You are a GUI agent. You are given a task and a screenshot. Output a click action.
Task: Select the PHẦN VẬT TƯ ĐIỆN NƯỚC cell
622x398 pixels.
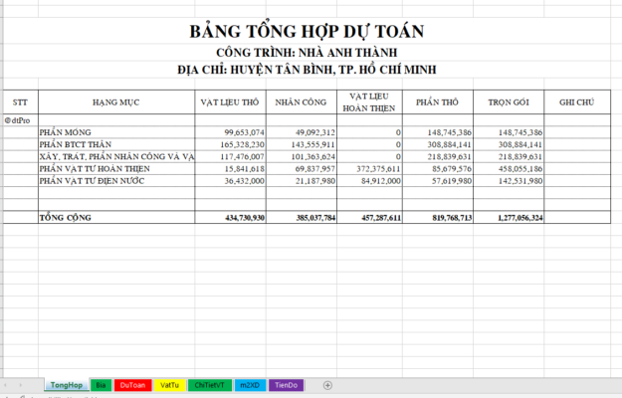tap(117, 182)
